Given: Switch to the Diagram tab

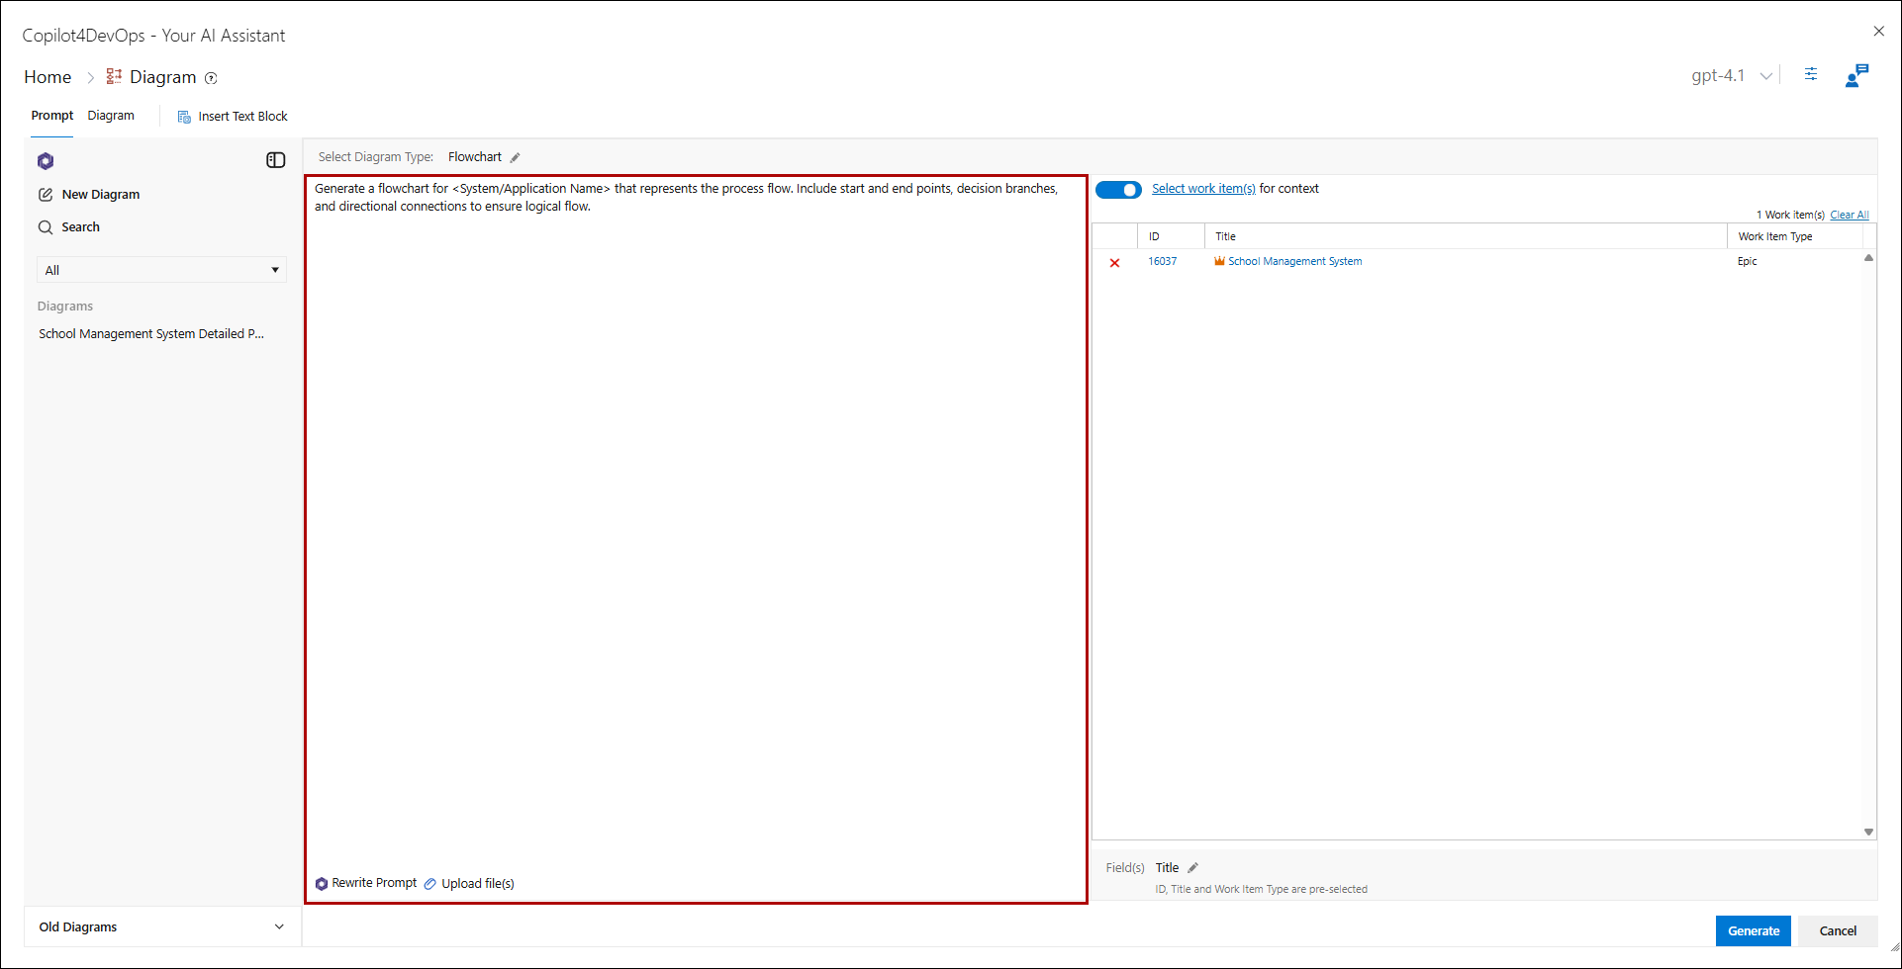Looking at the screenshot, I should coord(111,116).
